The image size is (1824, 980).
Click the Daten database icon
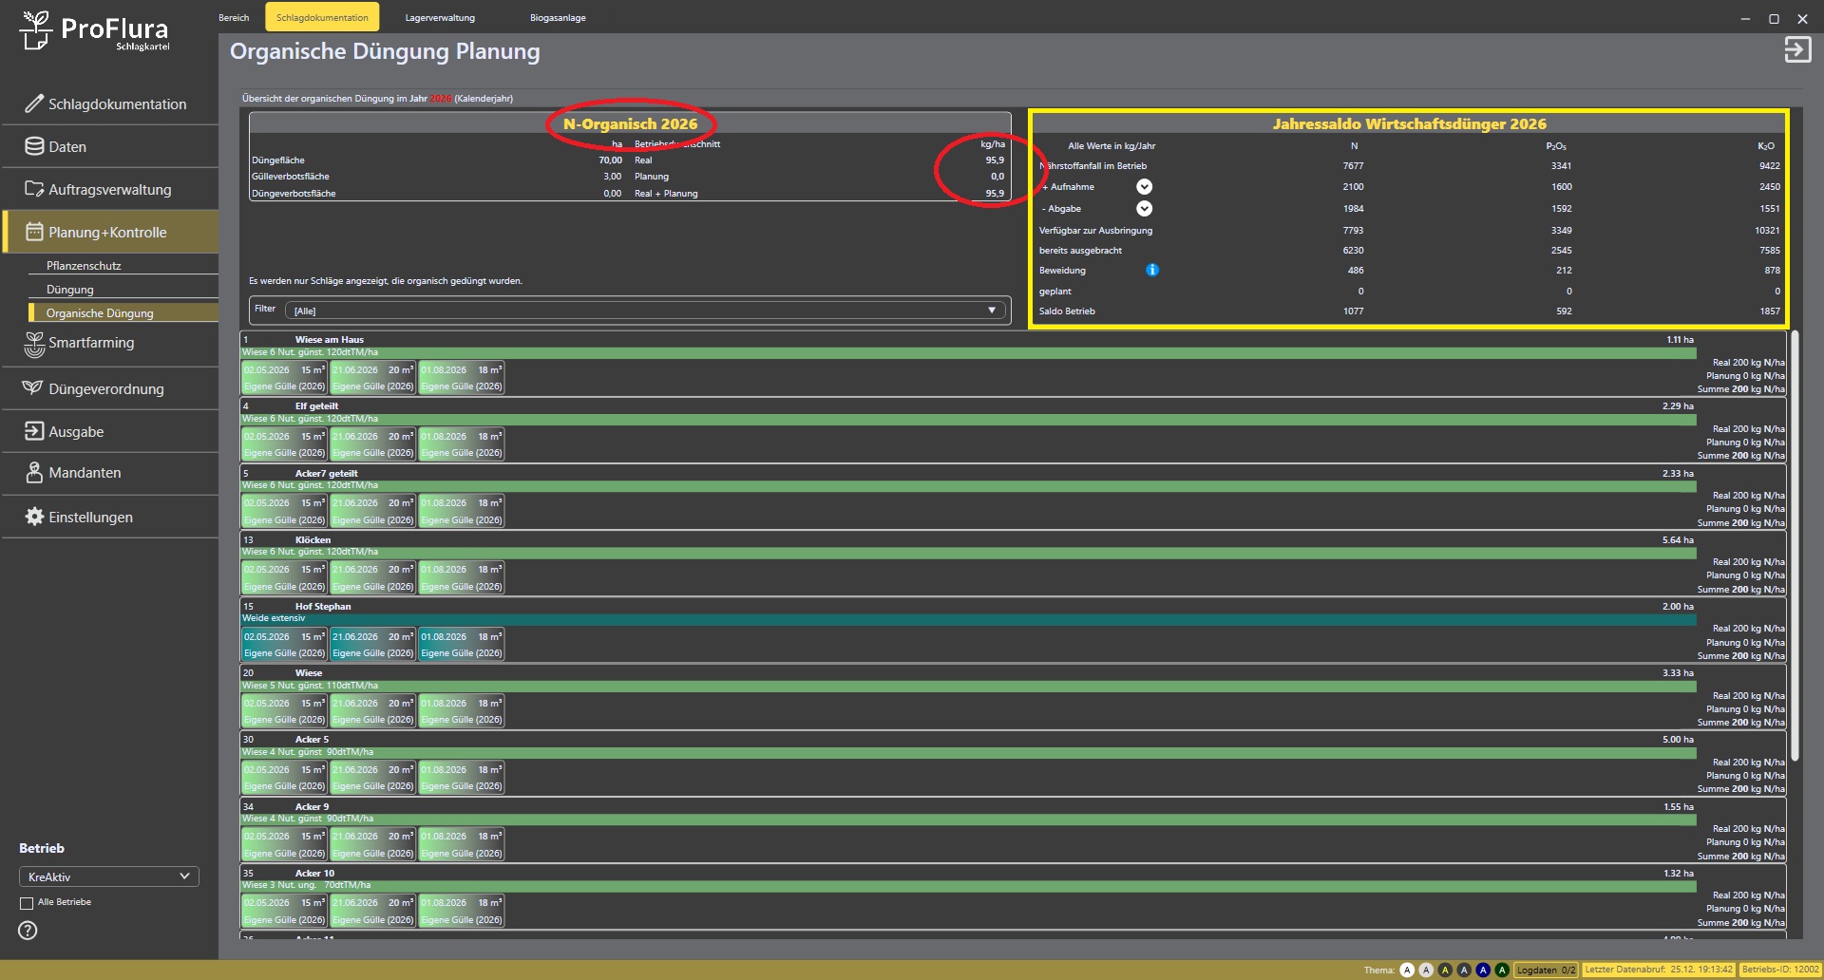click(x=34, y=146)
